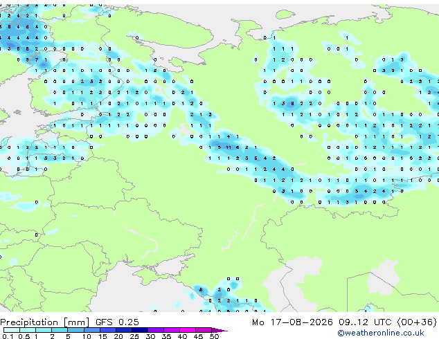
Task: Select the 1–2 mm legend color segment
Action: pos(44,330)
